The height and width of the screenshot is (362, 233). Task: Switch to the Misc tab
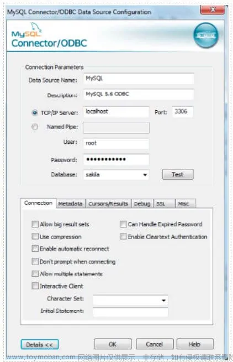tap(186, 204)
